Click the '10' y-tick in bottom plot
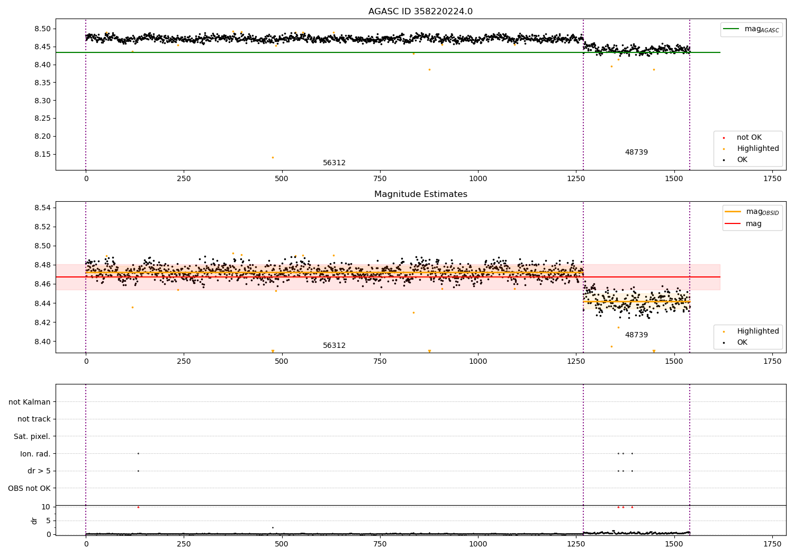Viewport: 794px width, 556px height. [x=46, y=507]
